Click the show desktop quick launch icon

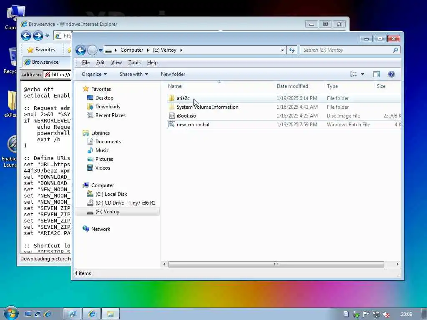point(28,314)
